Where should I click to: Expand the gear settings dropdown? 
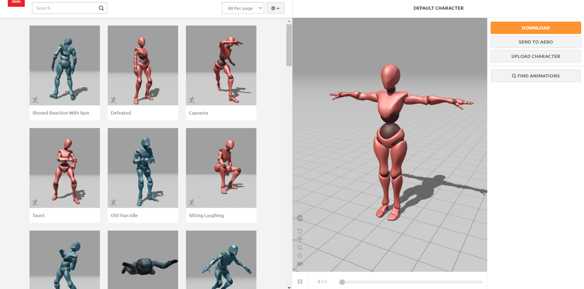coord(275,8)
